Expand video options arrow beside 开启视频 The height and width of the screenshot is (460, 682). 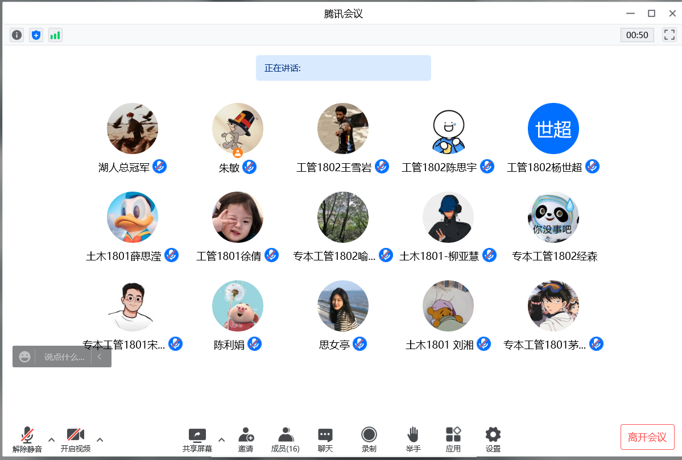point(100,440)
